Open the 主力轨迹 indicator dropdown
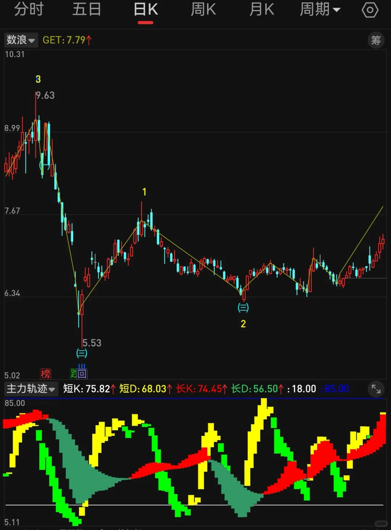 coord(31,389)
